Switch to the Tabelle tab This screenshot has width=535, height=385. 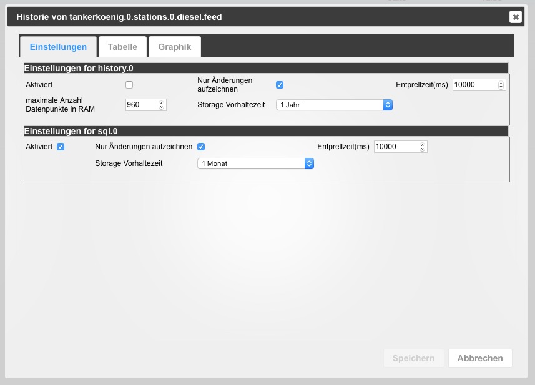click(122, 47)
